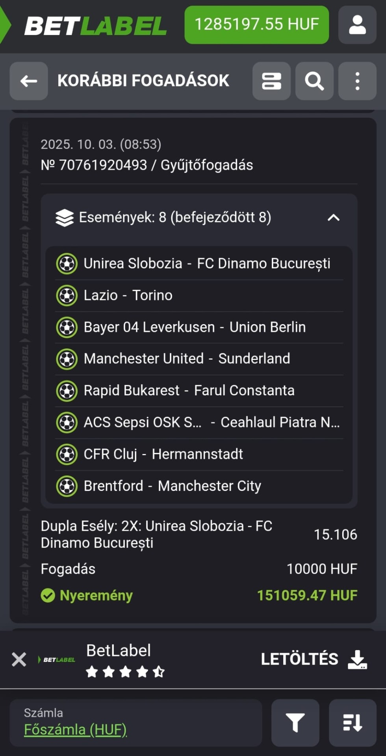
Task: Click the account balance HUF button
Action: coord(256,25)
